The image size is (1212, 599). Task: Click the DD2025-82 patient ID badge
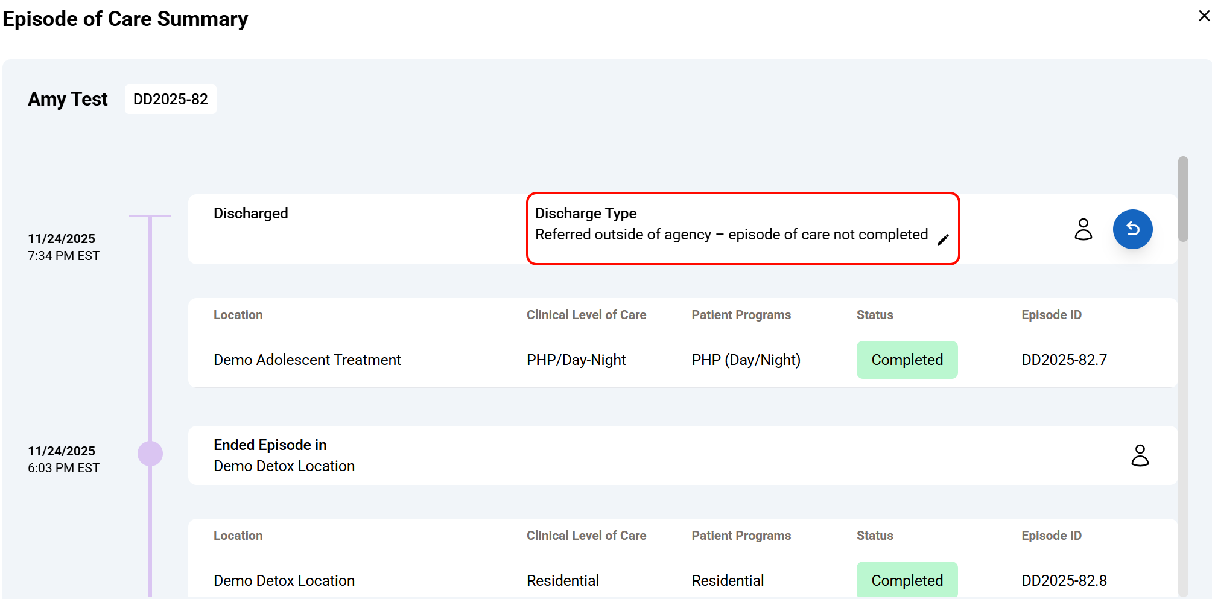(x=170, y=100)
